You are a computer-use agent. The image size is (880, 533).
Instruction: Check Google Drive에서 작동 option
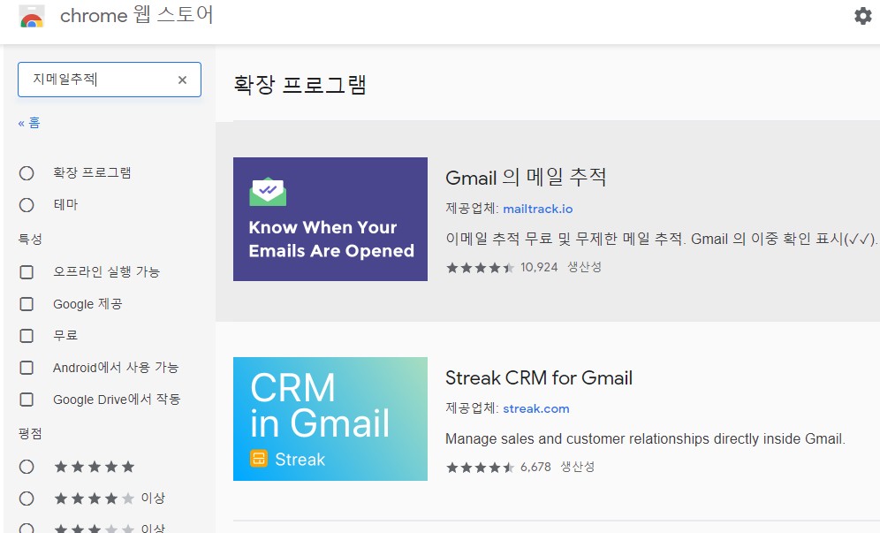point(27,400)
